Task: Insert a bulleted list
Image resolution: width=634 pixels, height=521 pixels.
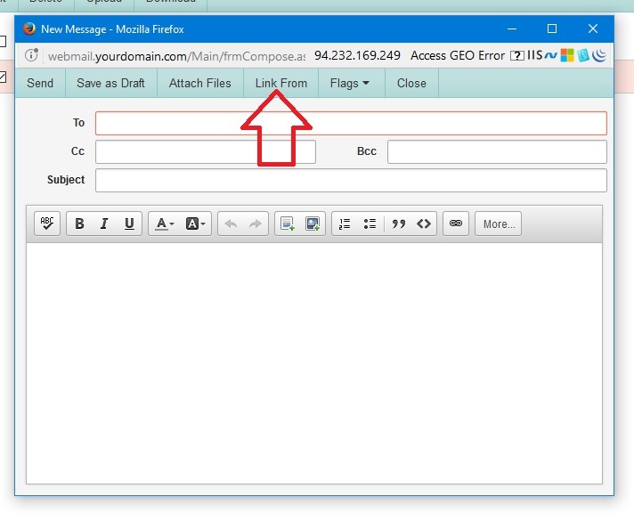Action: (370, 224)
